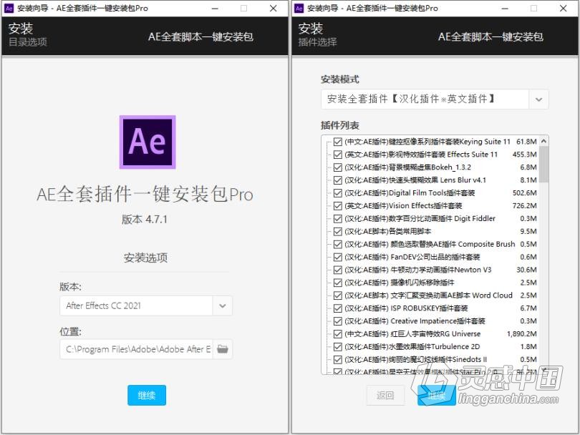Toggle Bokeh_1.3.2 plugin checkbox

(x=337, y=167)
